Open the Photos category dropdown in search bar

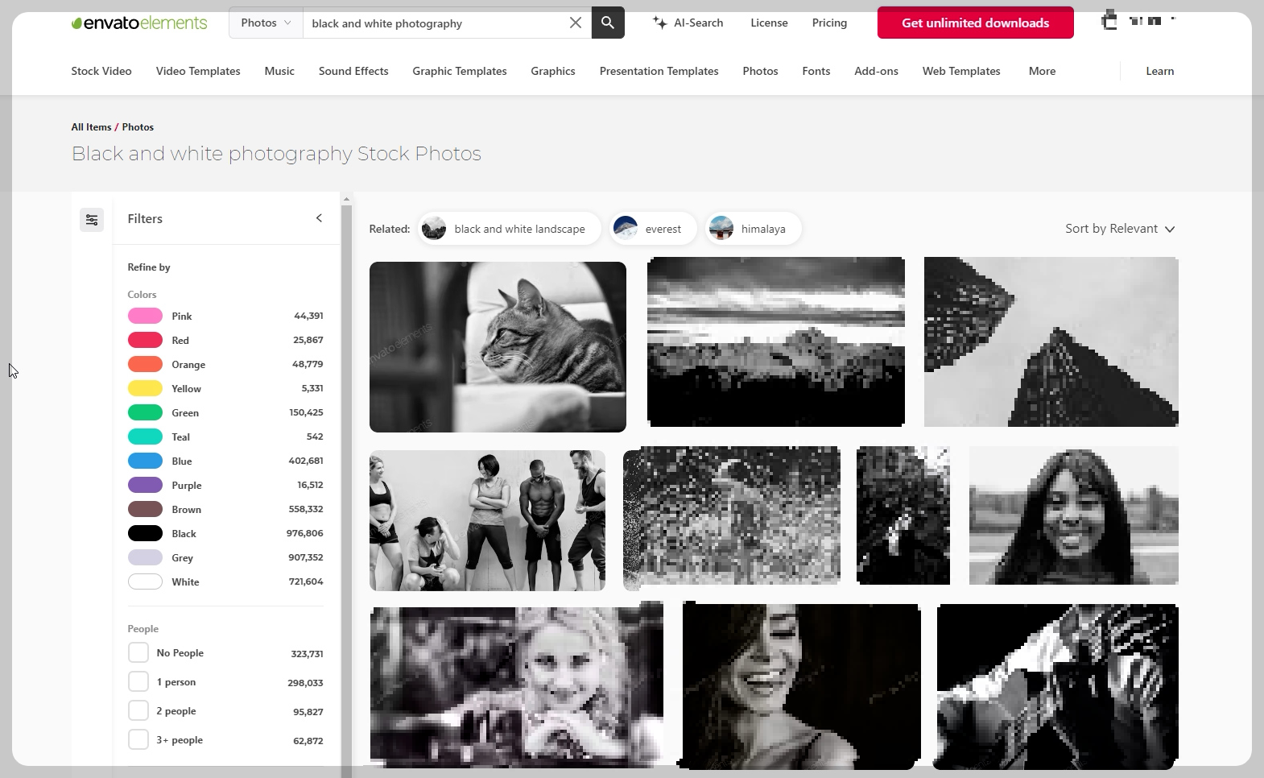pos(266,23)
